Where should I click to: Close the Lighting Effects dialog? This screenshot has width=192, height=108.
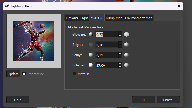click(x=179, y=6)
